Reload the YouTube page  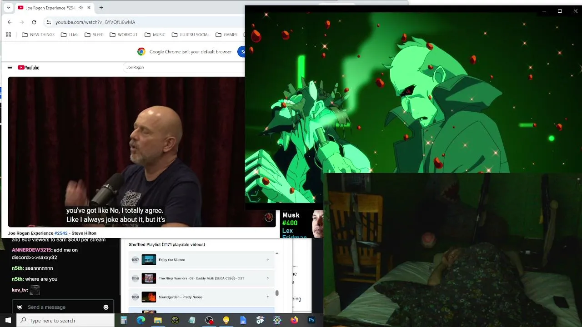[x=34, y=22]
